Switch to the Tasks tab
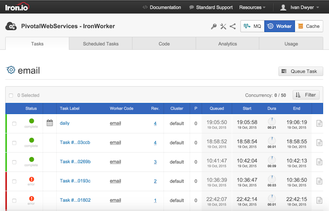This screenshot has width=329, height=211. click(37, 44)
